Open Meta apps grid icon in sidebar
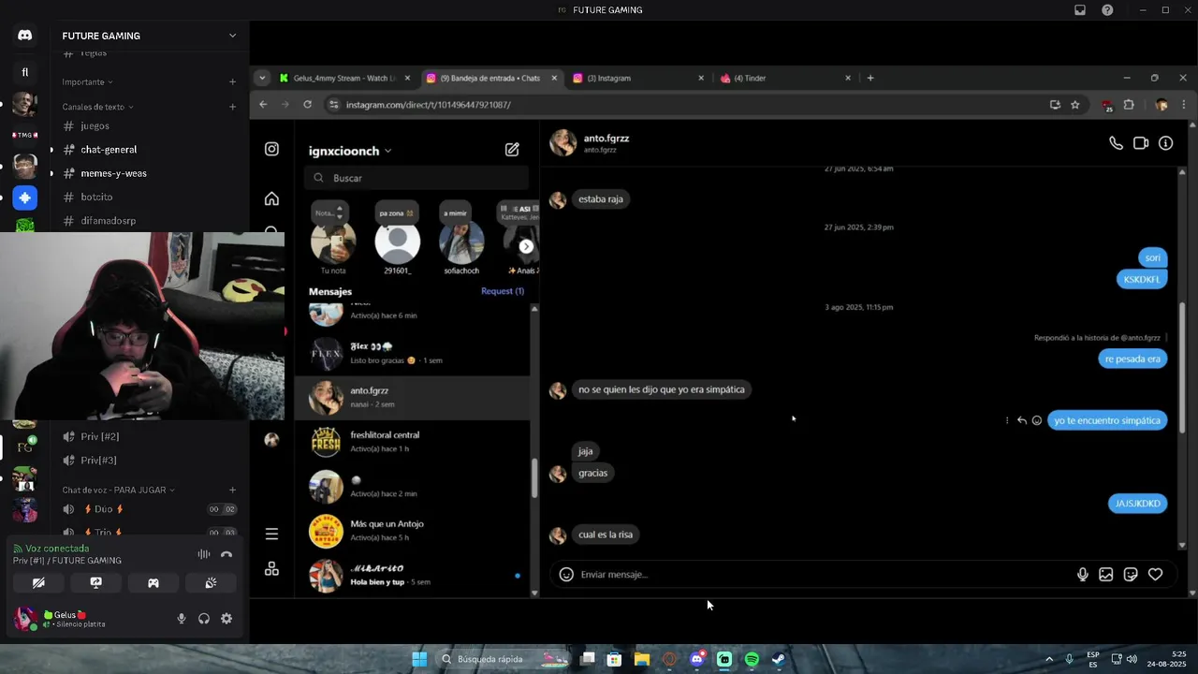The height and width of the screenshot is (674, 1198). (x=271, y=568)
